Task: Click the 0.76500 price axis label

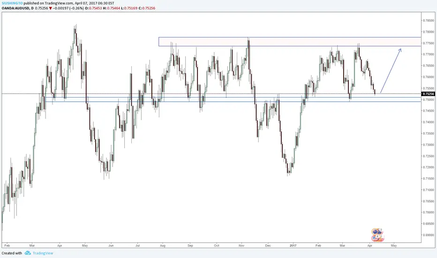Action: coord(429,66)
